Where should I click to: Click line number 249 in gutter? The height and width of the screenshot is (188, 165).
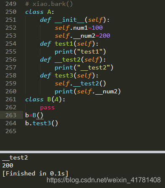(11, 4)
